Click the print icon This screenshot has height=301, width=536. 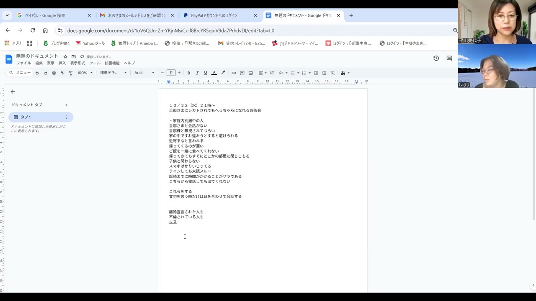point(54,73)
